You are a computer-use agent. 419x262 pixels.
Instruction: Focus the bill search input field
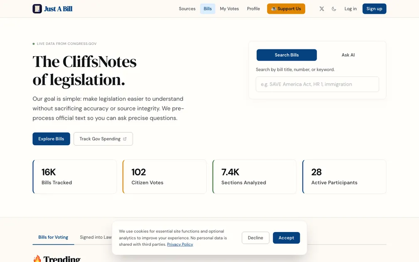[x=317, y=84]
